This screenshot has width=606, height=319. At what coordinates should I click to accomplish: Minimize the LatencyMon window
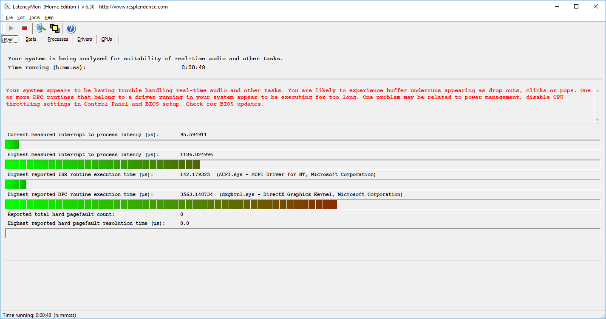coord(557,6)
